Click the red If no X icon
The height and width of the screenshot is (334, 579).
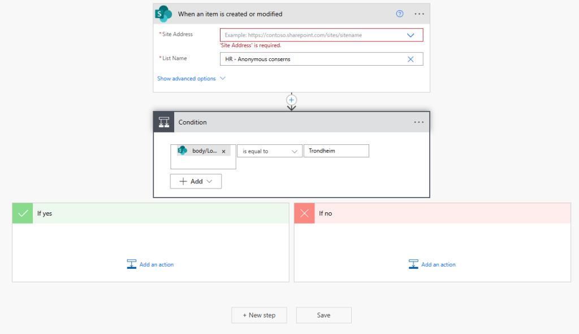pyautogui.click(x=305, y=213)
